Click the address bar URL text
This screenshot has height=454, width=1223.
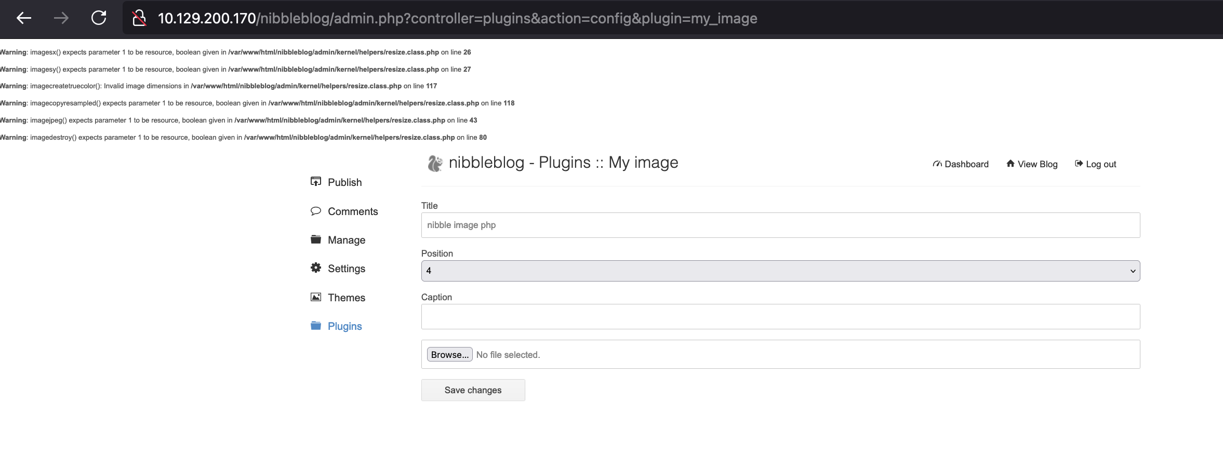(457, 18)
